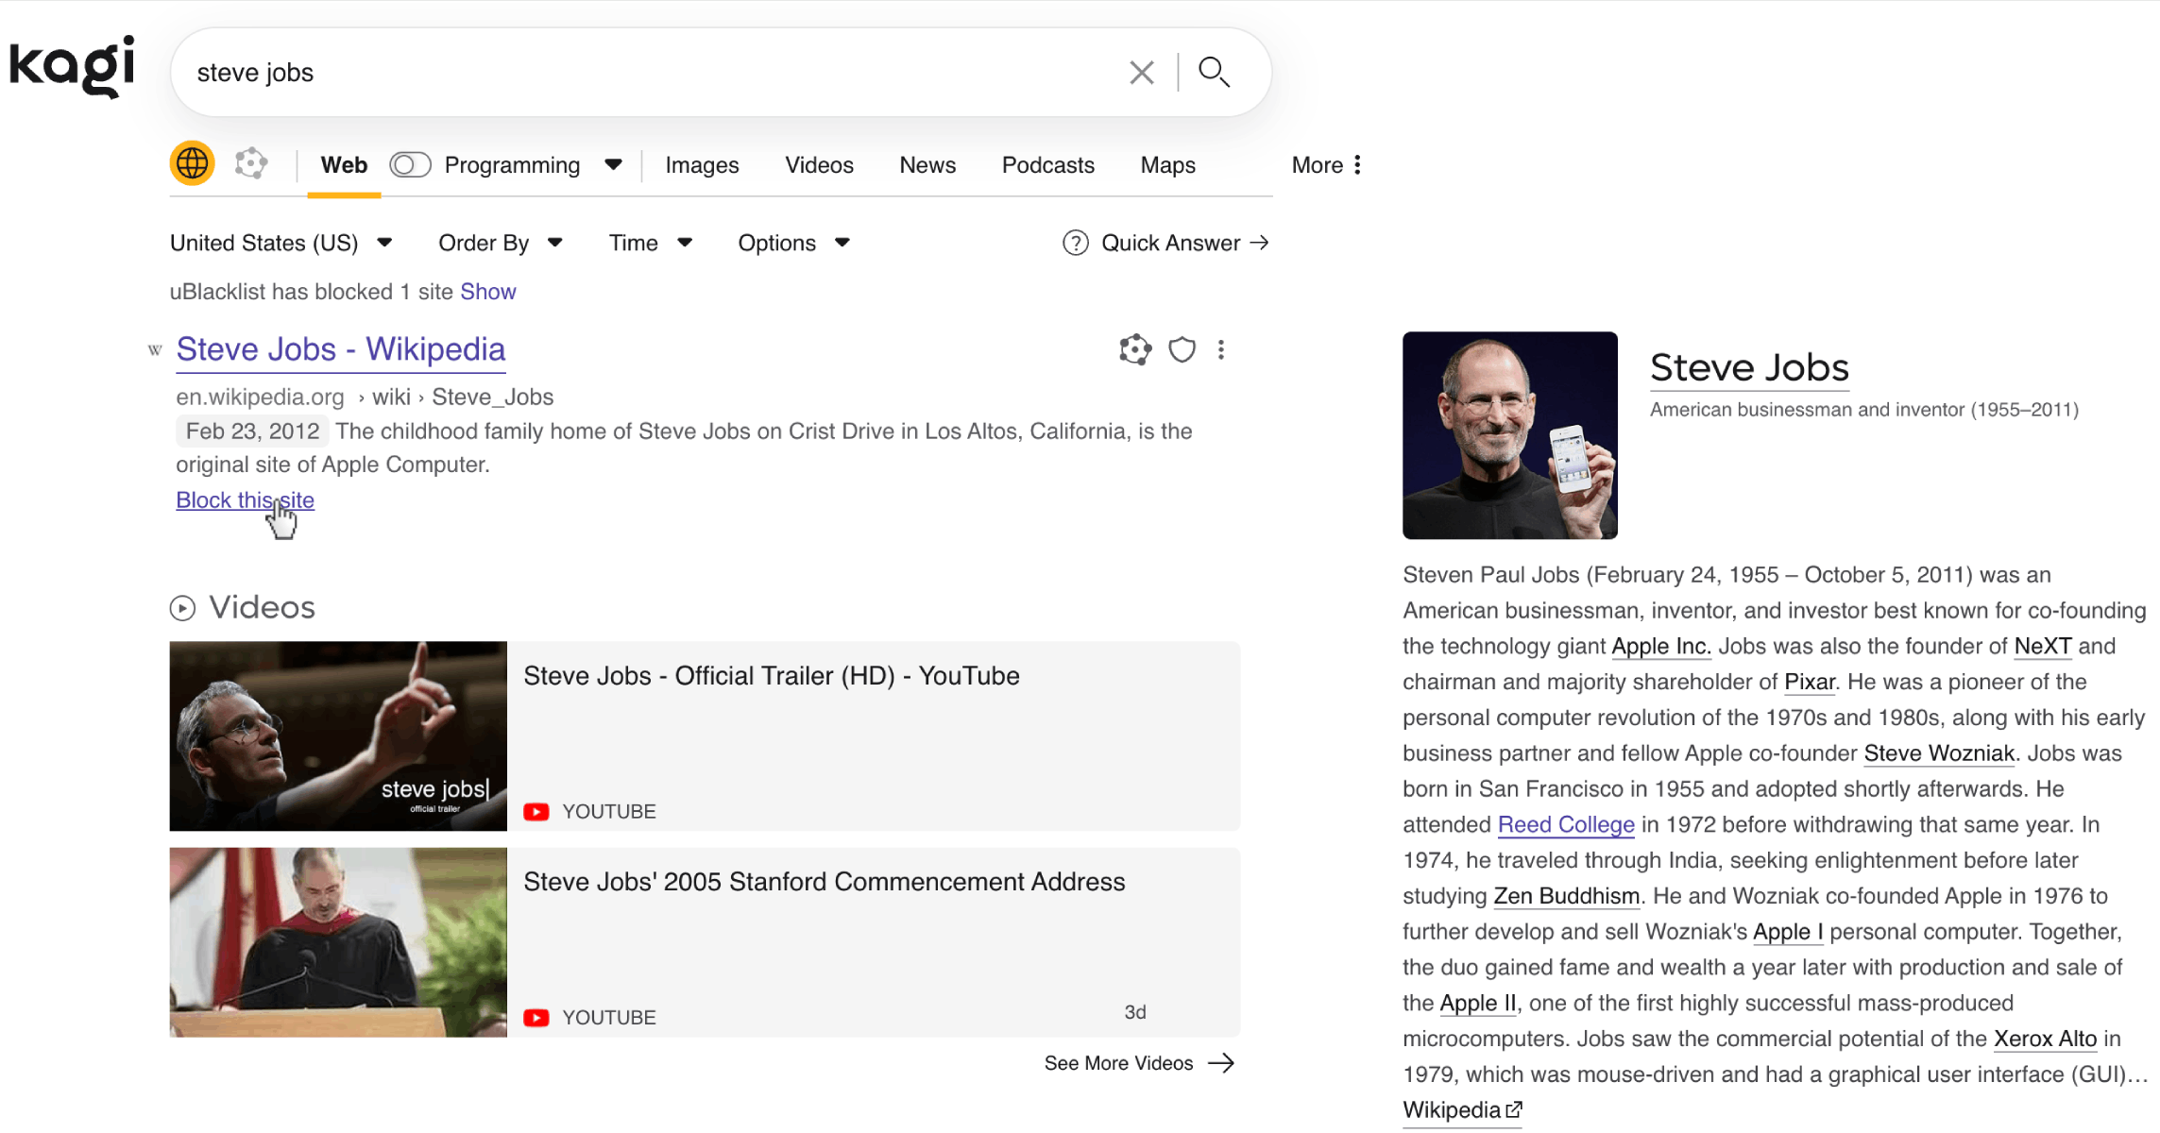This screenshot has height=1133, width=2160.
Task: Expand the lens dropdown arrow after Programming
Action: [613, 164]
